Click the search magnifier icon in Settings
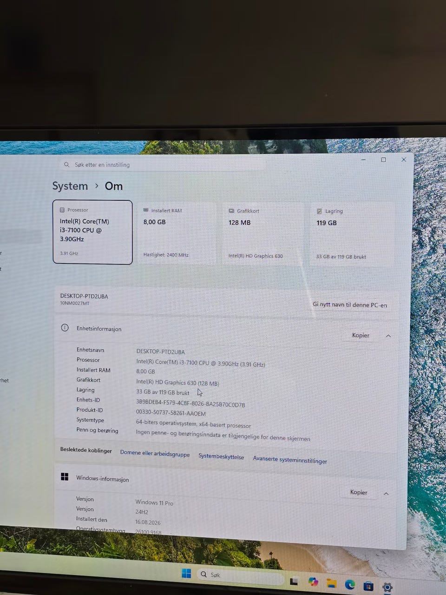The image size is (446, 595). pos(67,165)
